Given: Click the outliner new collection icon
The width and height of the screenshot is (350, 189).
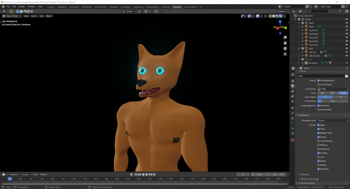Looking at the screenshot, I should coord(347,11).
